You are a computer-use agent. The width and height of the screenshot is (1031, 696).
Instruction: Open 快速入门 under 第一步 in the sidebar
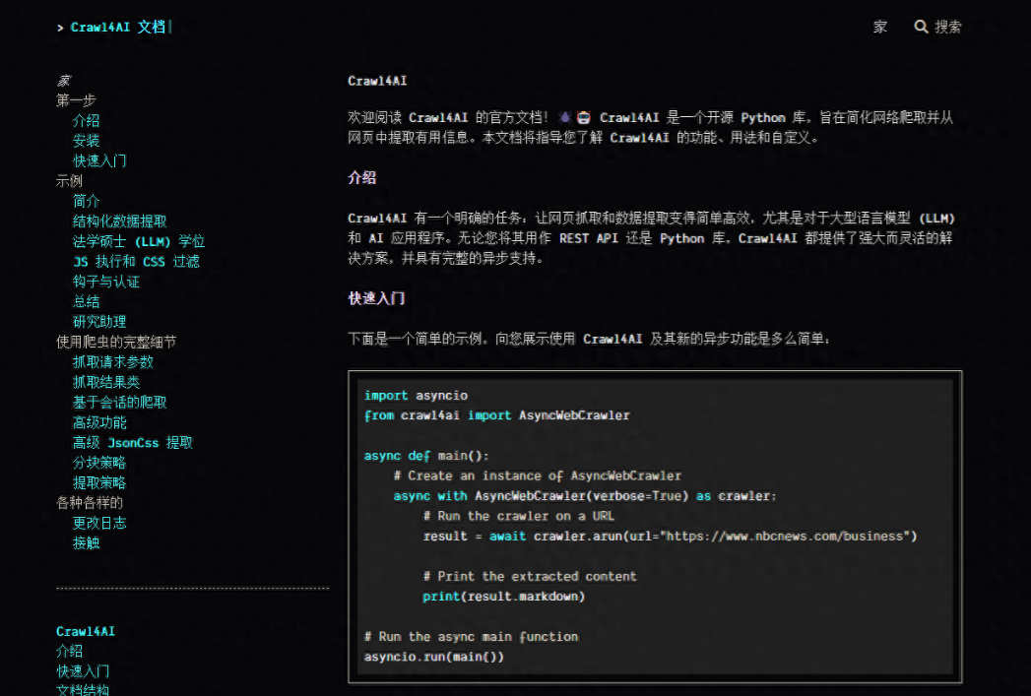(x=99, y=161)
